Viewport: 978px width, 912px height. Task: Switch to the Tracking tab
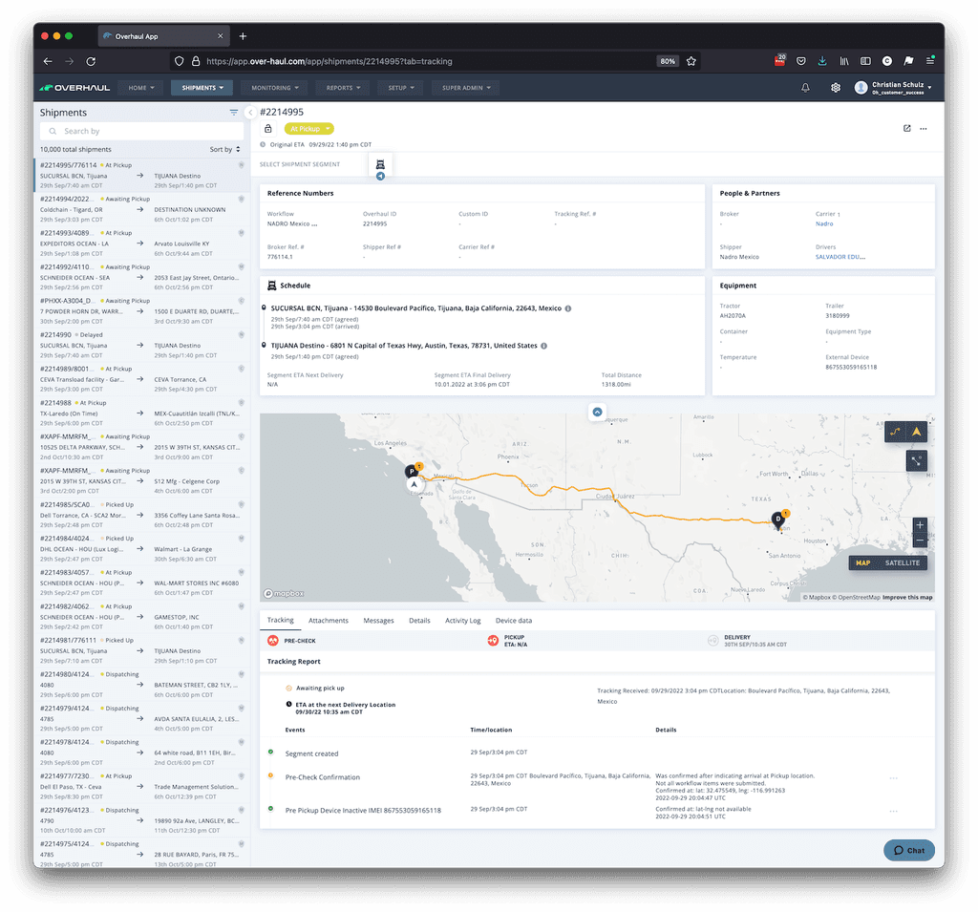tap(280, 621)
